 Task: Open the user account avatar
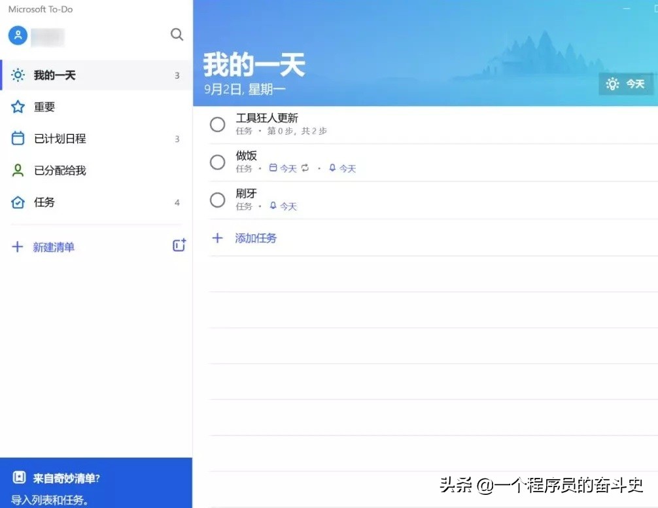click(x=18, y=36)
